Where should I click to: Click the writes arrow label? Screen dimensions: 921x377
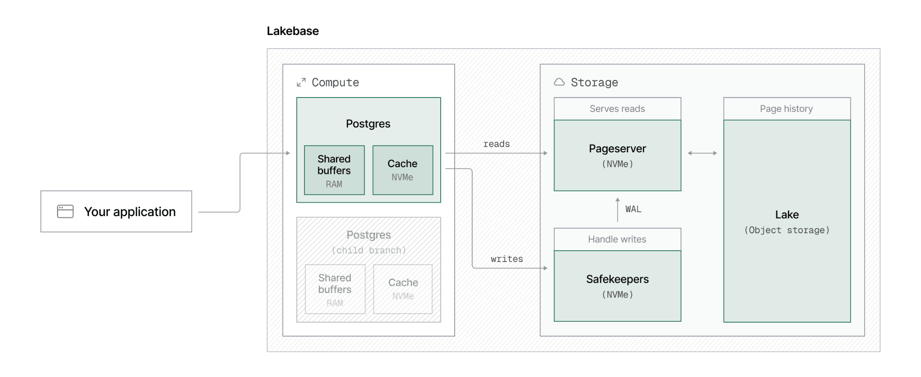pos(507,259)
